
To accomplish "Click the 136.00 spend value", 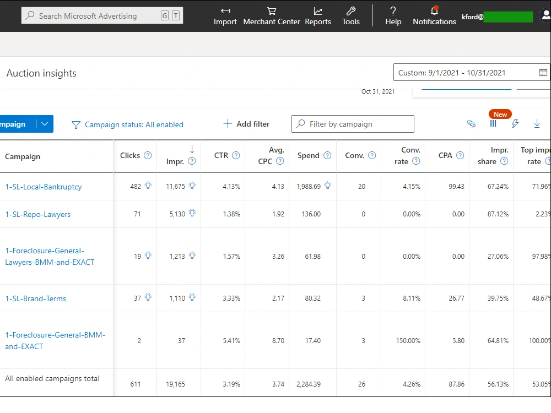I will coord(311,214).
